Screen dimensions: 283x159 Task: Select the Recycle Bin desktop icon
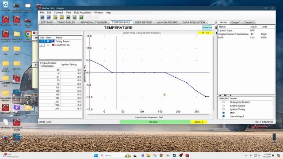point(6,6)
